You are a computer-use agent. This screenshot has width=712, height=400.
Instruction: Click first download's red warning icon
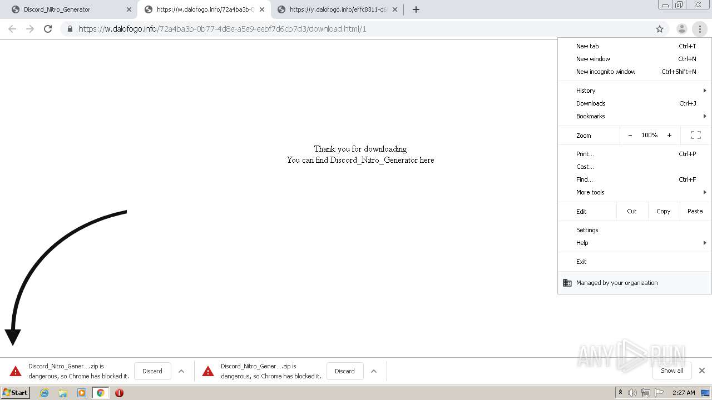tap(16, 371)
